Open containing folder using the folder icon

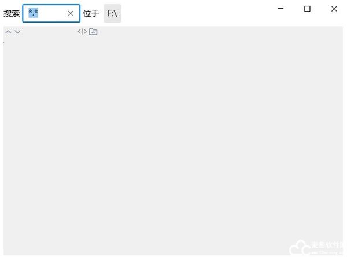[x=93, y=32]
